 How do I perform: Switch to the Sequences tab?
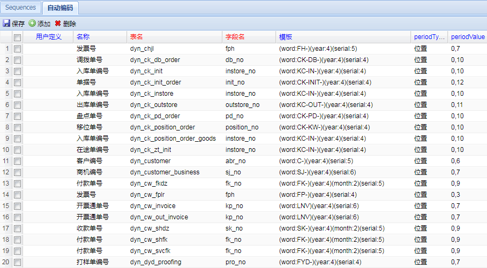pyautogui.click(x=21, y=7)
